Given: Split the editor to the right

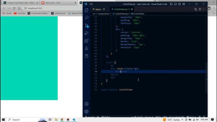Looking at the screenshot, I should 200,9.
